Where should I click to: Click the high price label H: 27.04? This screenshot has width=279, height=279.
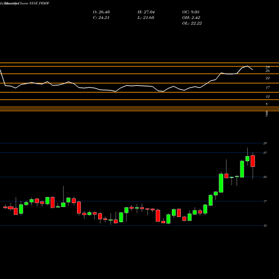146,12
